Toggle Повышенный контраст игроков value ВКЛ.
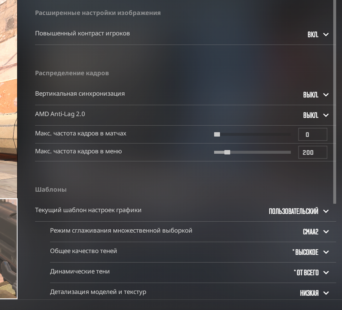The height and width of the screenshot is (310, 342). point(313,34)
